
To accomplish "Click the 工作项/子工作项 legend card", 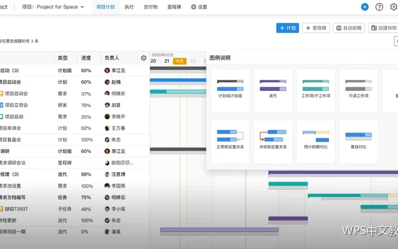I will [x=316, y=91].
